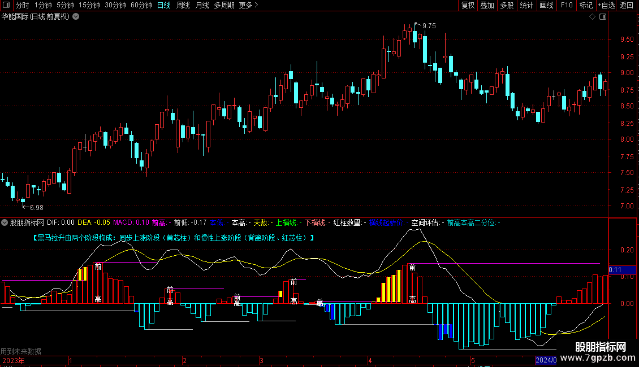Click the 0.11 highlighted value on indicator axis

click(622, 270)
